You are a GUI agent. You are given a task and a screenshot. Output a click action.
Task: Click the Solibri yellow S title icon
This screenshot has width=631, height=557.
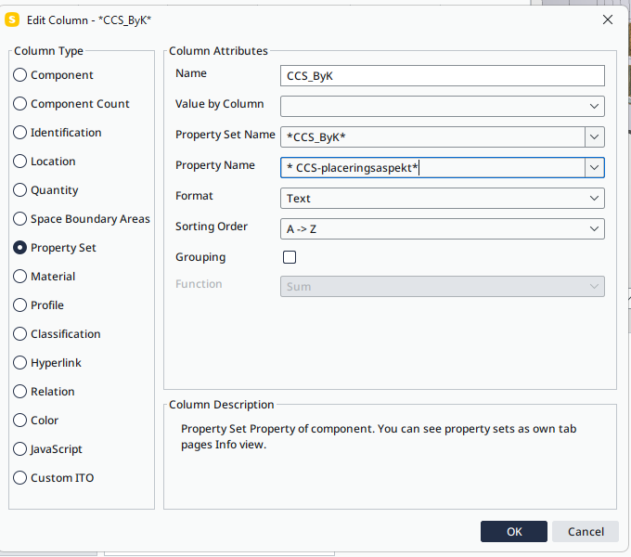coord(12,19)
